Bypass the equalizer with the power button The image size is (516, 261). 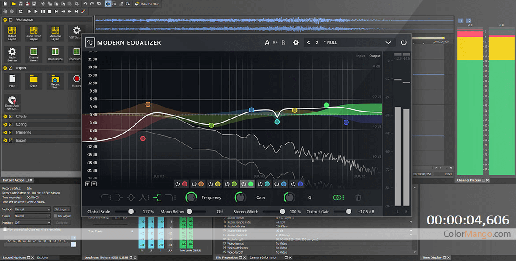pyautogui.click(x=404, y=42)
